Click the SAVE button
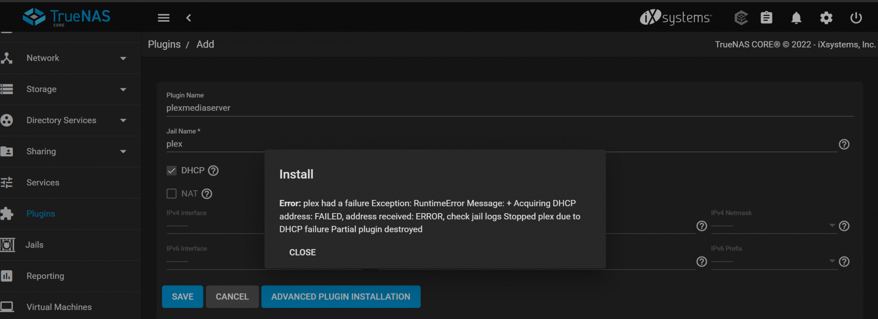The image size is (878, 319). (x=182, y=297)
